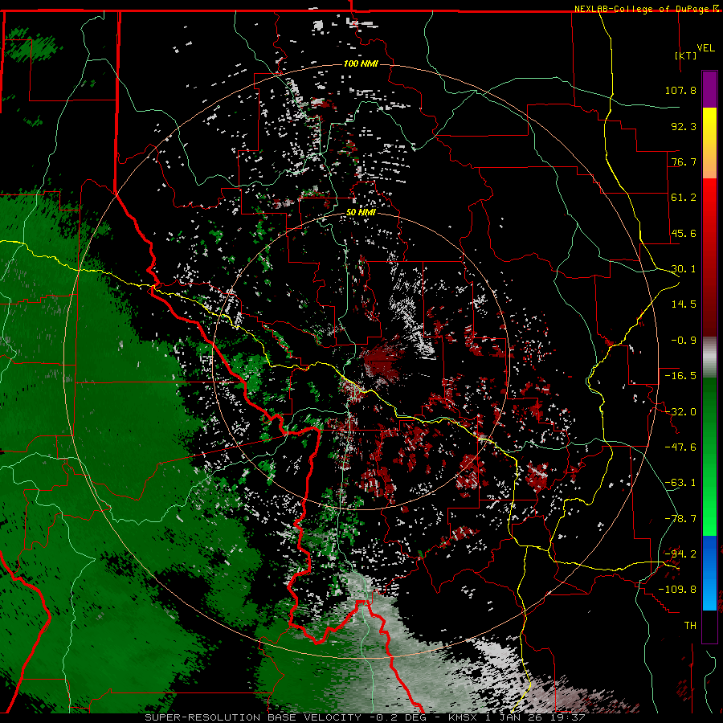
Task: Click the Super-Resolution Base Velocity caption
Action: 366,717
